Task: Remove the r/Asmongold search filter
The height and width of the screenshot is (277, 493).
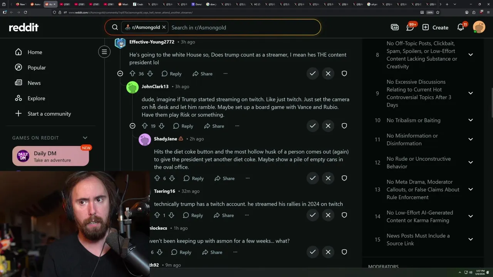Action: click(x=164, y=27)
